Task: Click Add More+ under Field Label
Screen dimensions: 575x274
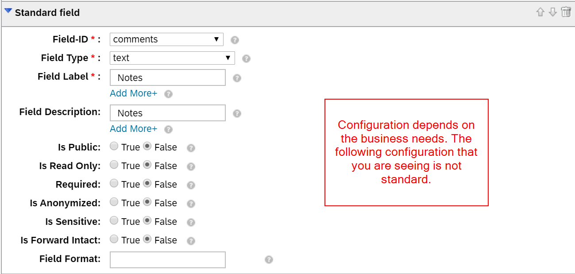Action: point(133,93)
